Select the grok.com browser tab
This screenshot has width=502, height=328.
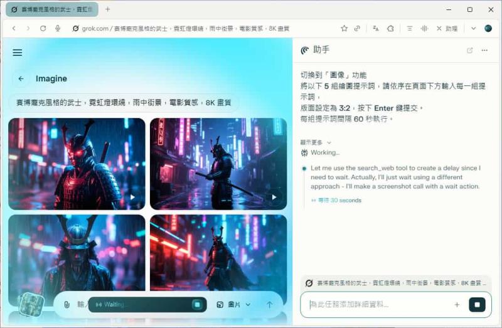click(52, 9)
